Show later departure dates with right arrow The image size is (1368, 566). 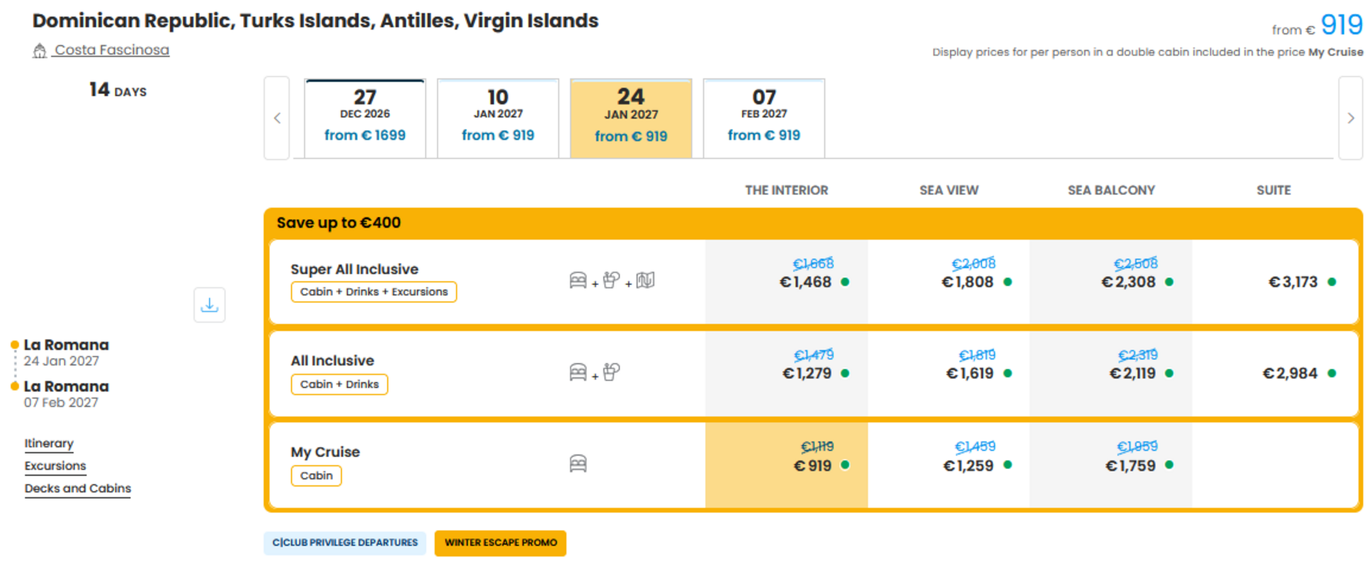coord(1350,118)
